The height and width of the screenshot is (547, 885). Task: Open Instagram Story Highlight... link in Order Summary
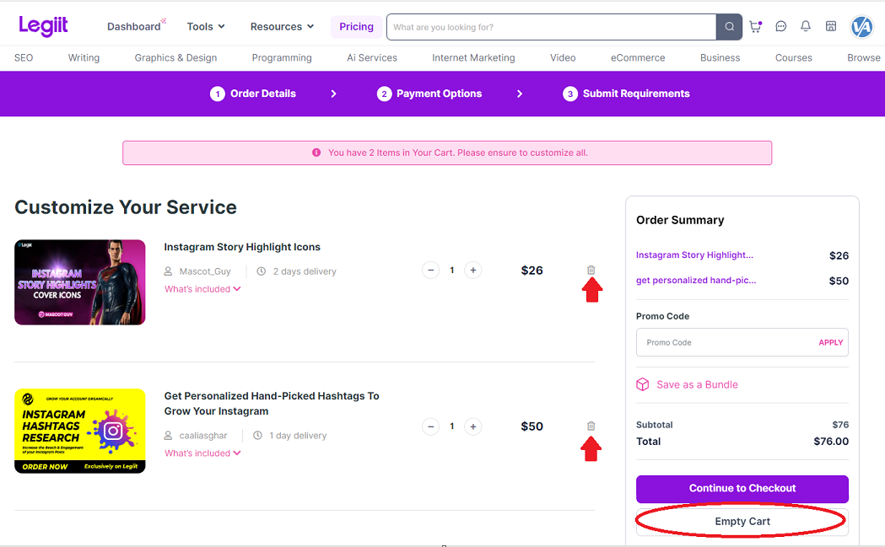[x=695, y=255]
